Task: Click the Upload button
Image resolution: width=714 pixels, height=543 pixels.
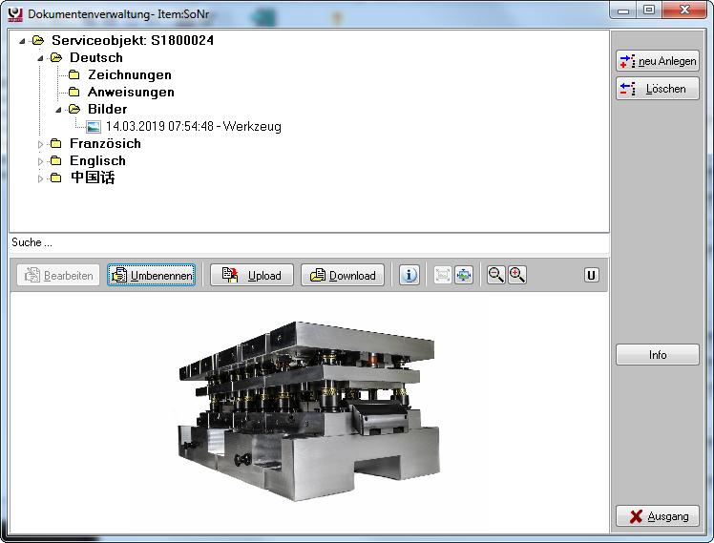Action: 252,276
